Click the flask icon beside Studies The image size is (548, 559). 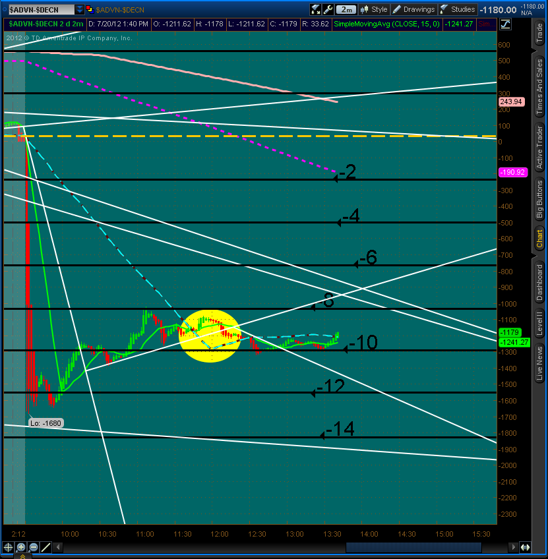pyautogui.click(x=444, y=10)
